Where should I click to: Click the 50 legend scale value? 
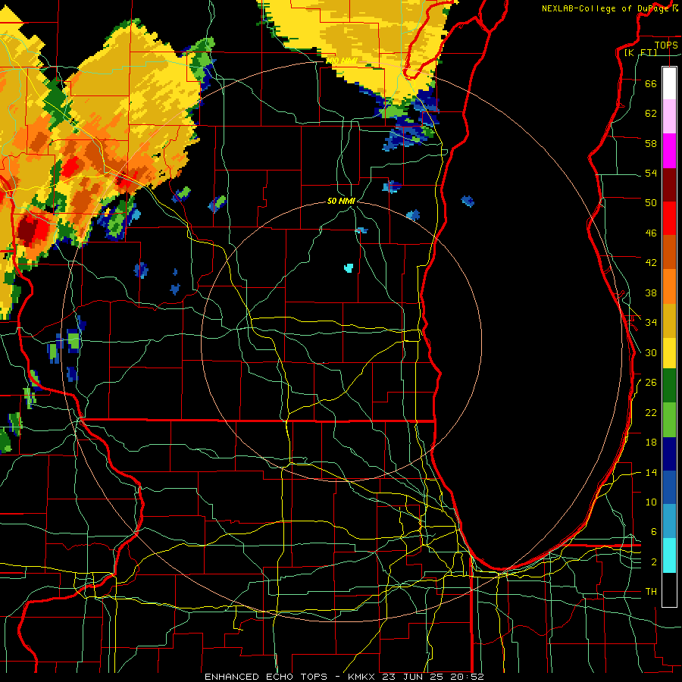[x=651, y=202]
